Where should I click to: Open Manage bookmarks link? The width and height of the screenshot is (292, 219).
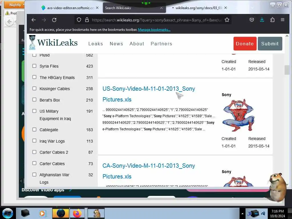coord(154,30)
